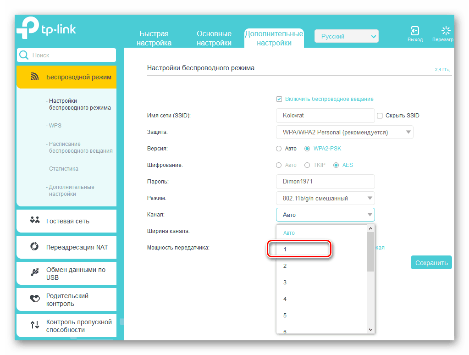Viewport: 469px width, 355px height.
Task: Click the Родительский контроль heart icon
Action: pyautogui.click(x=35, y=299)
